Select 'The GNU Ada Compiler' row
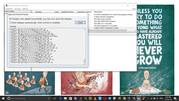 coord(103,19)
